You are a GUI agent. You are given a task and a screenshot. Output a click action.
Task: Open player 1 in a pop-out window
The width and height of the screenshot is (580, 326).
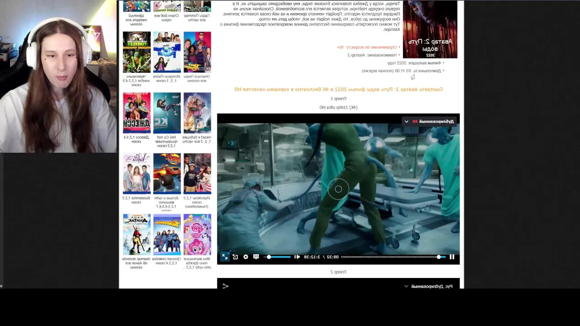235,257
